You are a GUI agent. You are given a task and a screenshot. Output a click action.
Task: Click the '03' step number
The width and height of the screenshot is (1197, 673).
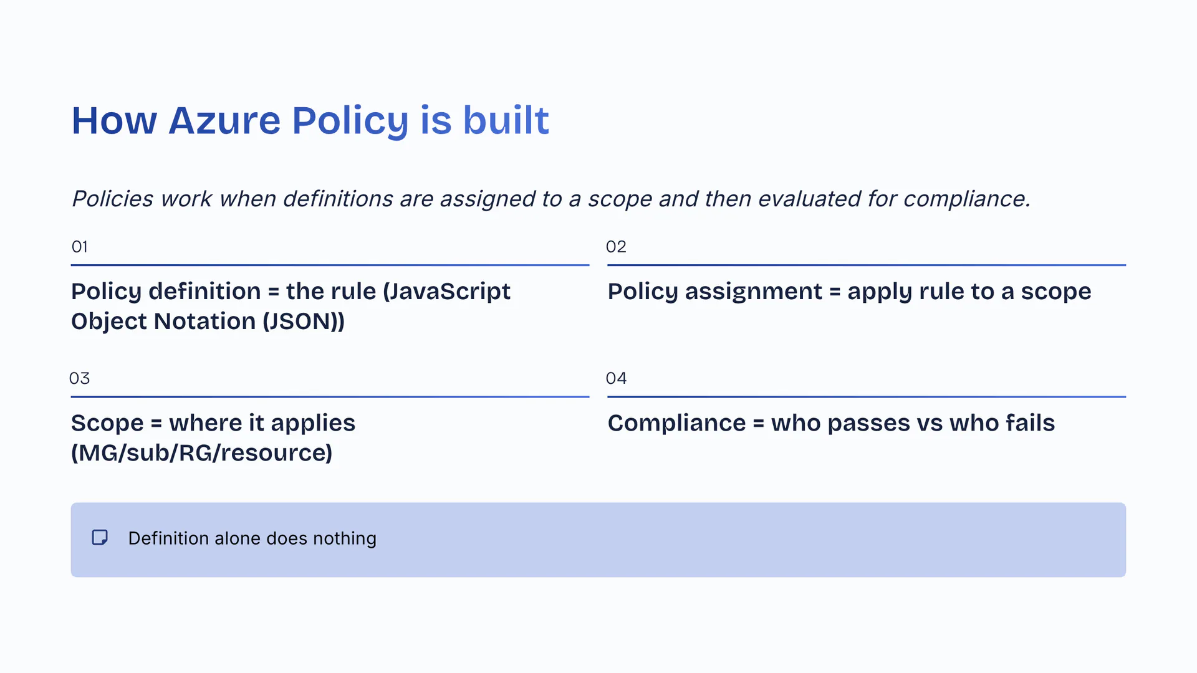(80, 378)
